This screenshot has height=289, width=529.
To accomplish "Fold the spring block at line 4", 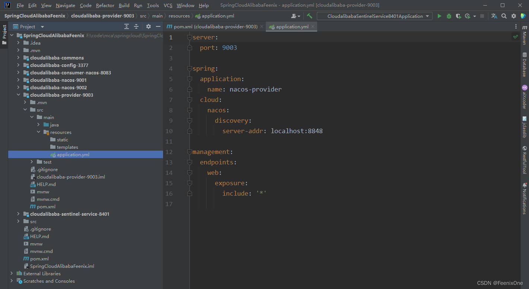I will (189, 68).
